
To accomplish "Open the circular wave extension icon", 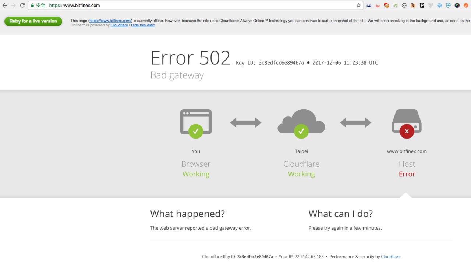I will pyautogui.click(x=404, y=6).
